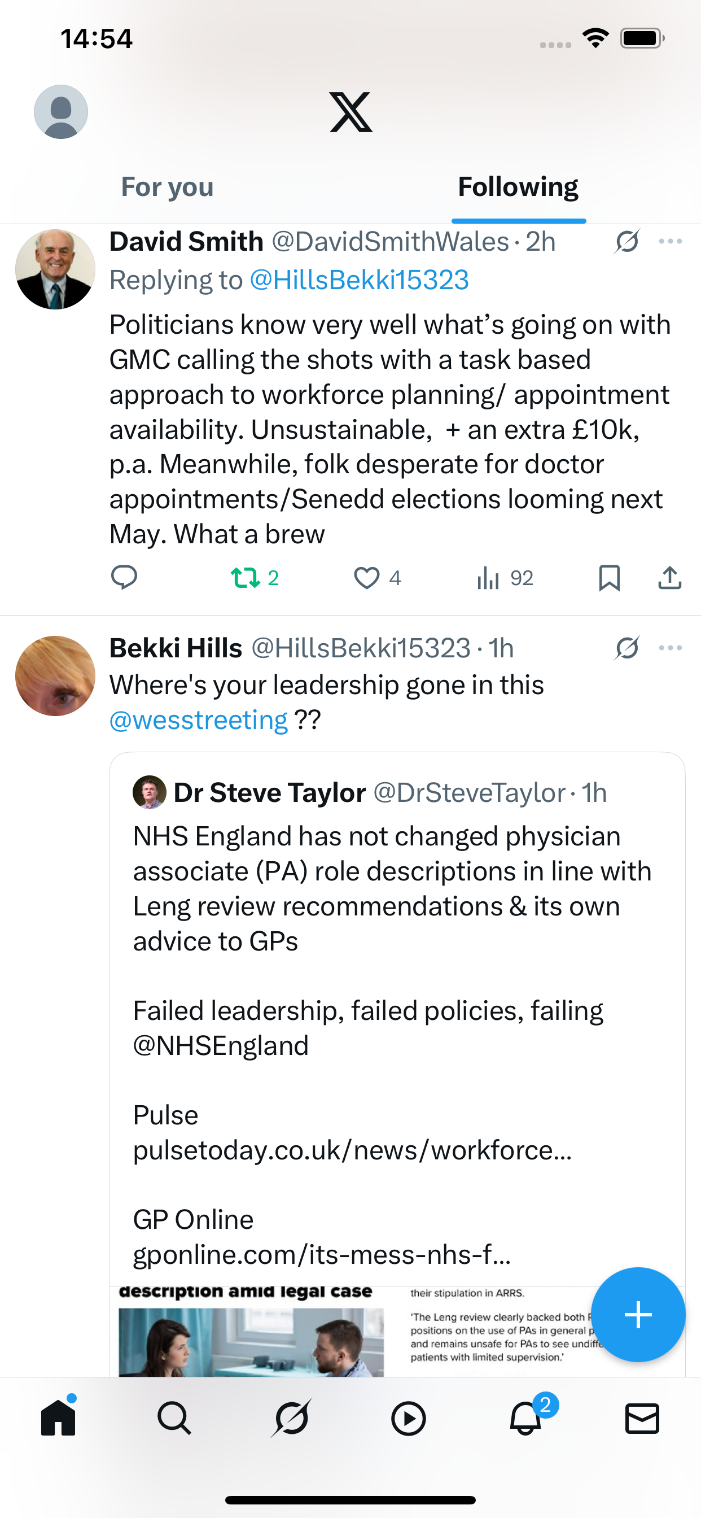This screenshot has width=701, height=1518.
Task: Select the Following tab
Action: point(518,187)
